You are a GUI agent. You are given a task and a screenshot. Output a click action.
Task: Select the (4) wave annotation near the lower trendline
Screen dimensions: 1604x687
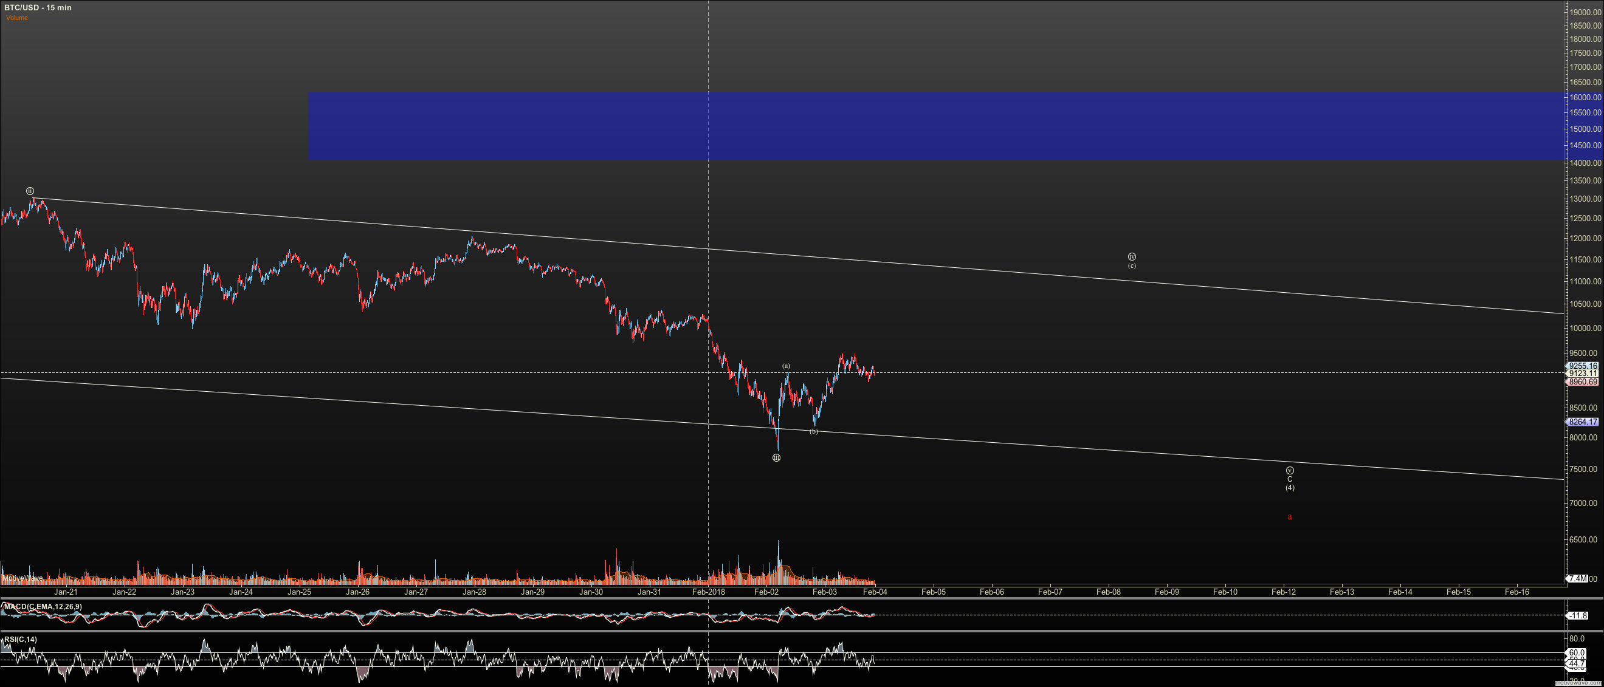coord(1290,488)
